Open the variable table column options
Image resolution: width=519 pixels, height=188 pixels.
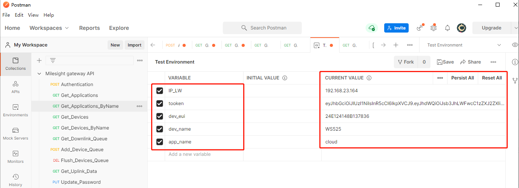440,78
